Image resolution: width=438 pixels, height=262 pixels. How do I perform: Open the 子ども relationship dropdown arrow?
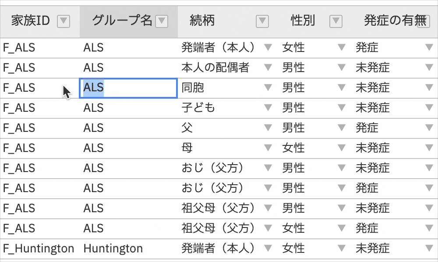268,107
